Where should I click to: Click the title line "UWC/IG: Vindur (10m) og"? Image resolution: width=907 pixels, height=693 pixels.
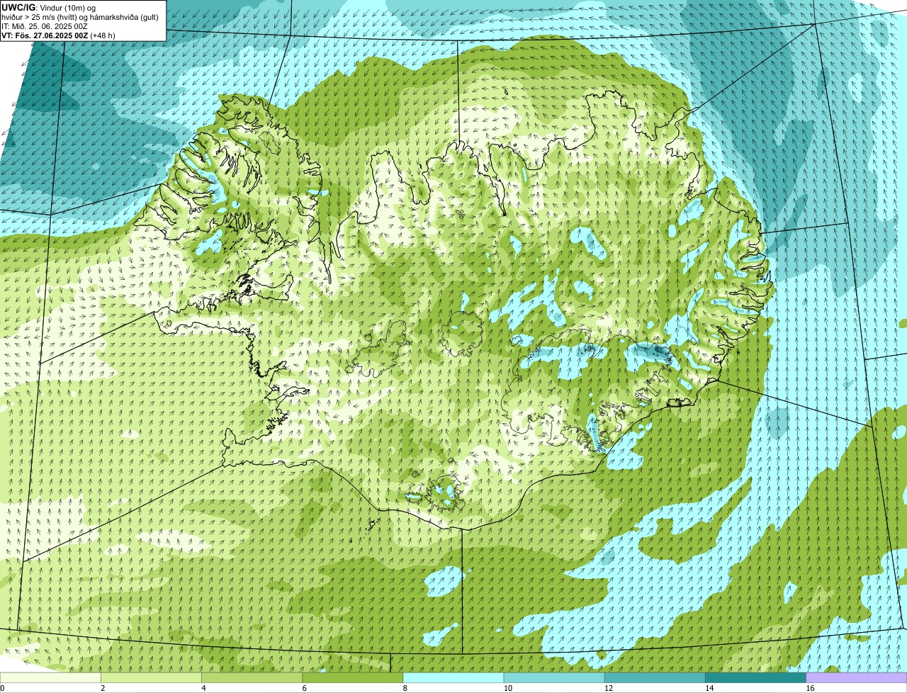click(x=48, y=7)
